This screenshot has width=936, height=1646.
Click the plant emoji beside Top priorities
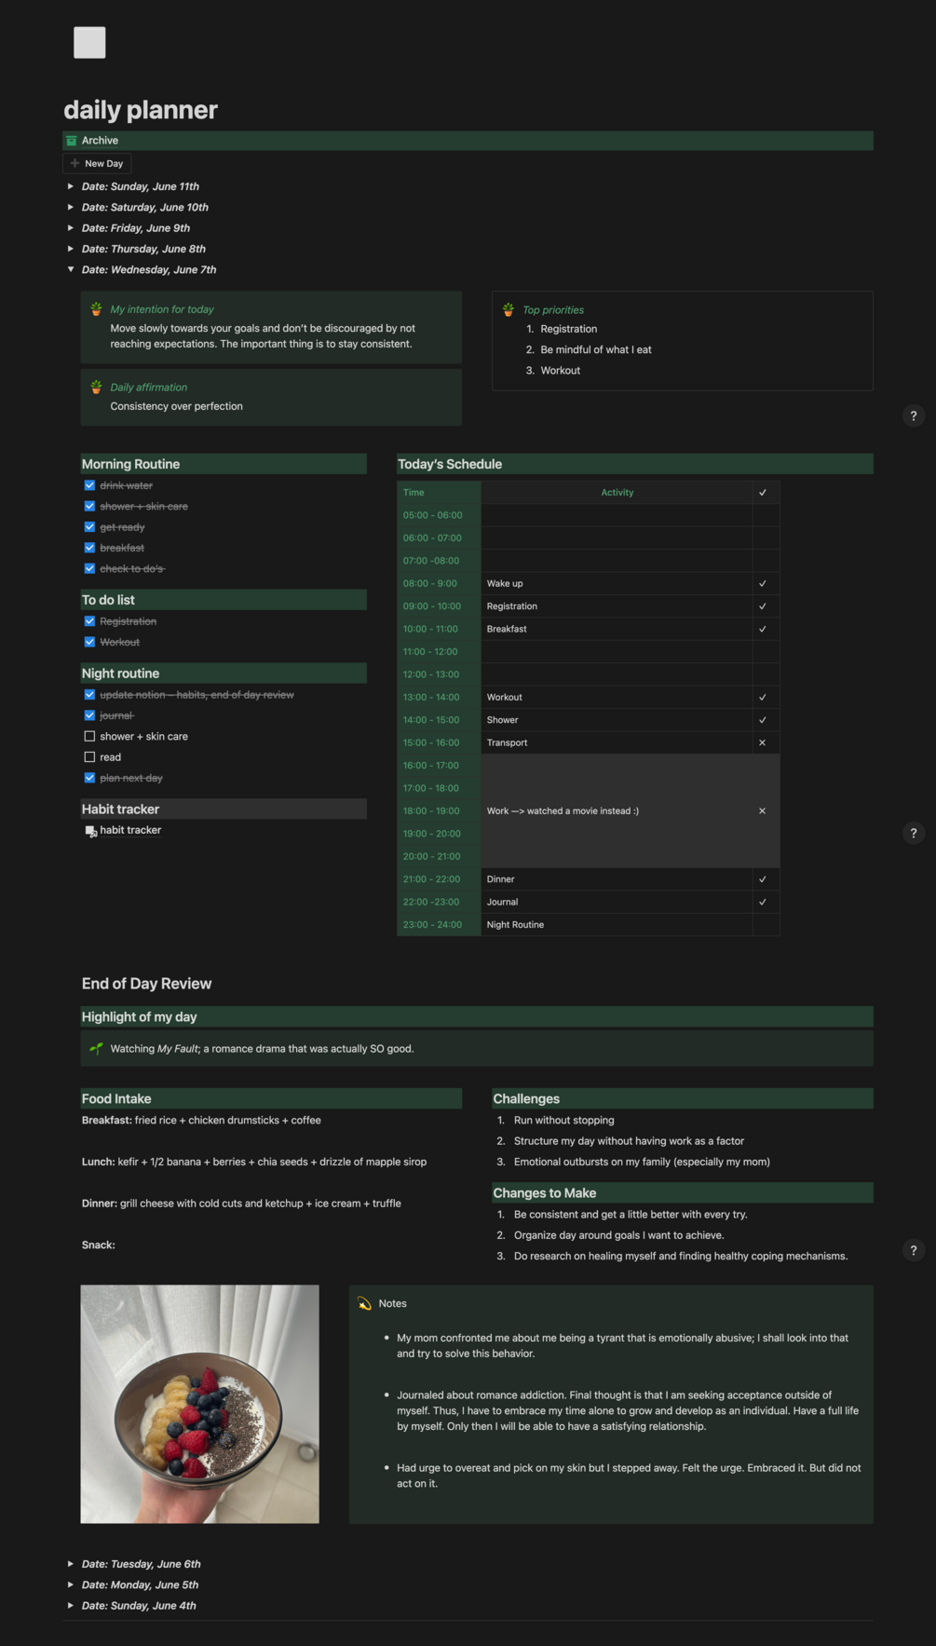[509, 309]
